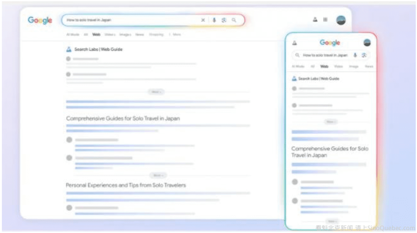The height and width of the screenshot is (233, 417).
Task: Expand More under Comprehensive Guides section on desktop
Action: click(158, 175)
